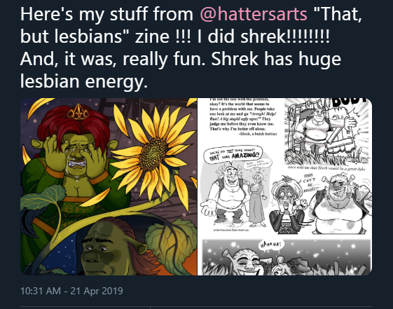Viewport: 393px width, 309px height.
Task: Open the colored crying Fiona artwork
Action: pyautogui.click(x=109, y=186)
